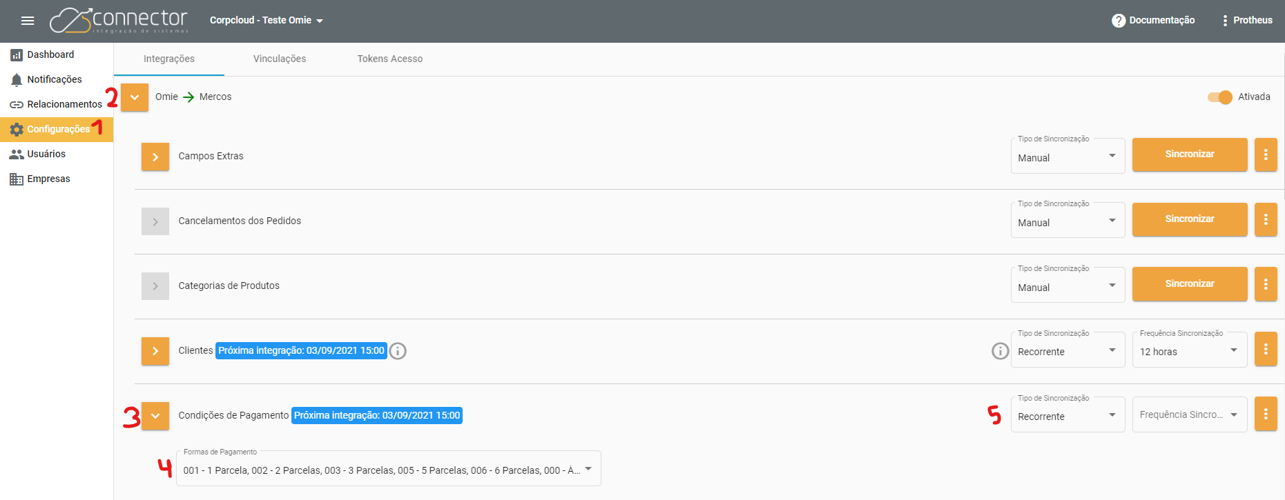Click info icon left of Clientes sync type
Image resolution: width=1285 pixels, height=500 pixels.
tap(1001, 351)
